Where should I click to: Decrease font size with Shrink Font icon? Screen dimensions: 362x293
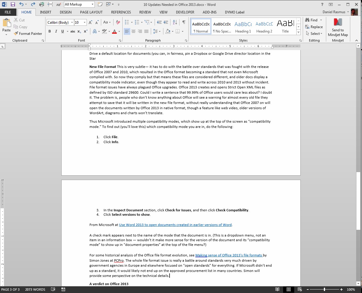(x=97, y=23)
